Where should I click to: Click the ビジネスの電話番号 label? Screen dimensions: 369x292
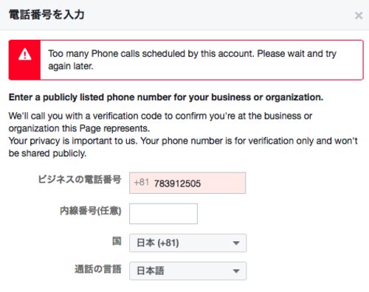(x=80, y=179)
